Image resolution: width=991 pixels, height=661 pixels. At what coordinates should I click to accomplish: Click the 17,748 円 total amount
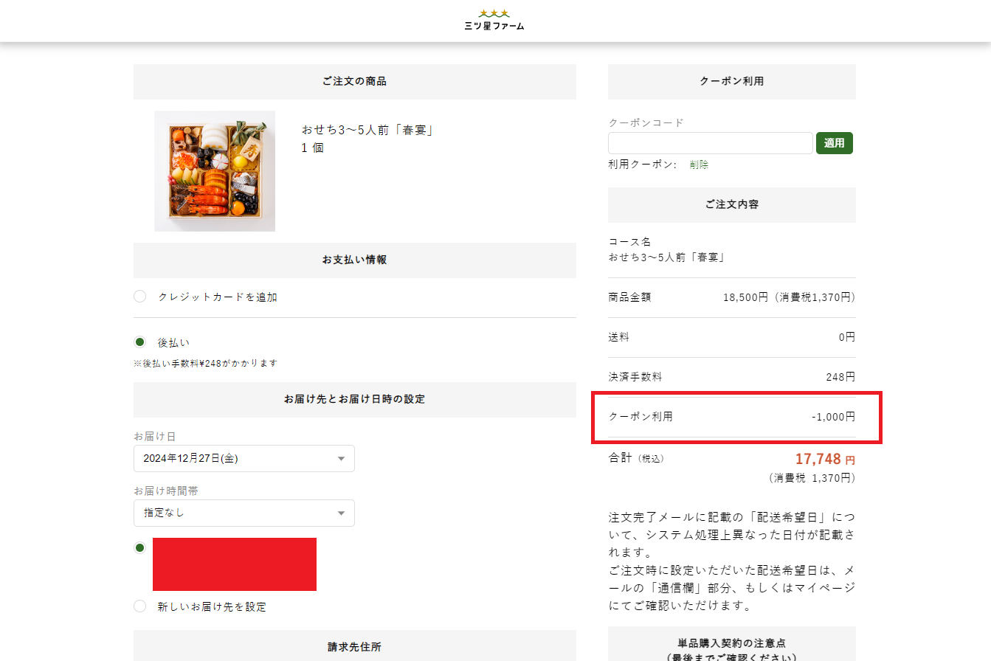click(x=825, y=459)
